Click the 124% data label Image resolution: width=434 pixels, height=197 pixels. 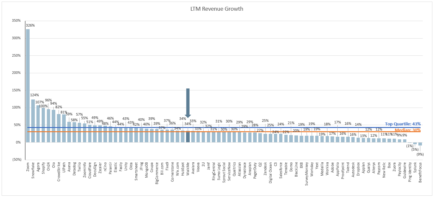click(34, 95)
